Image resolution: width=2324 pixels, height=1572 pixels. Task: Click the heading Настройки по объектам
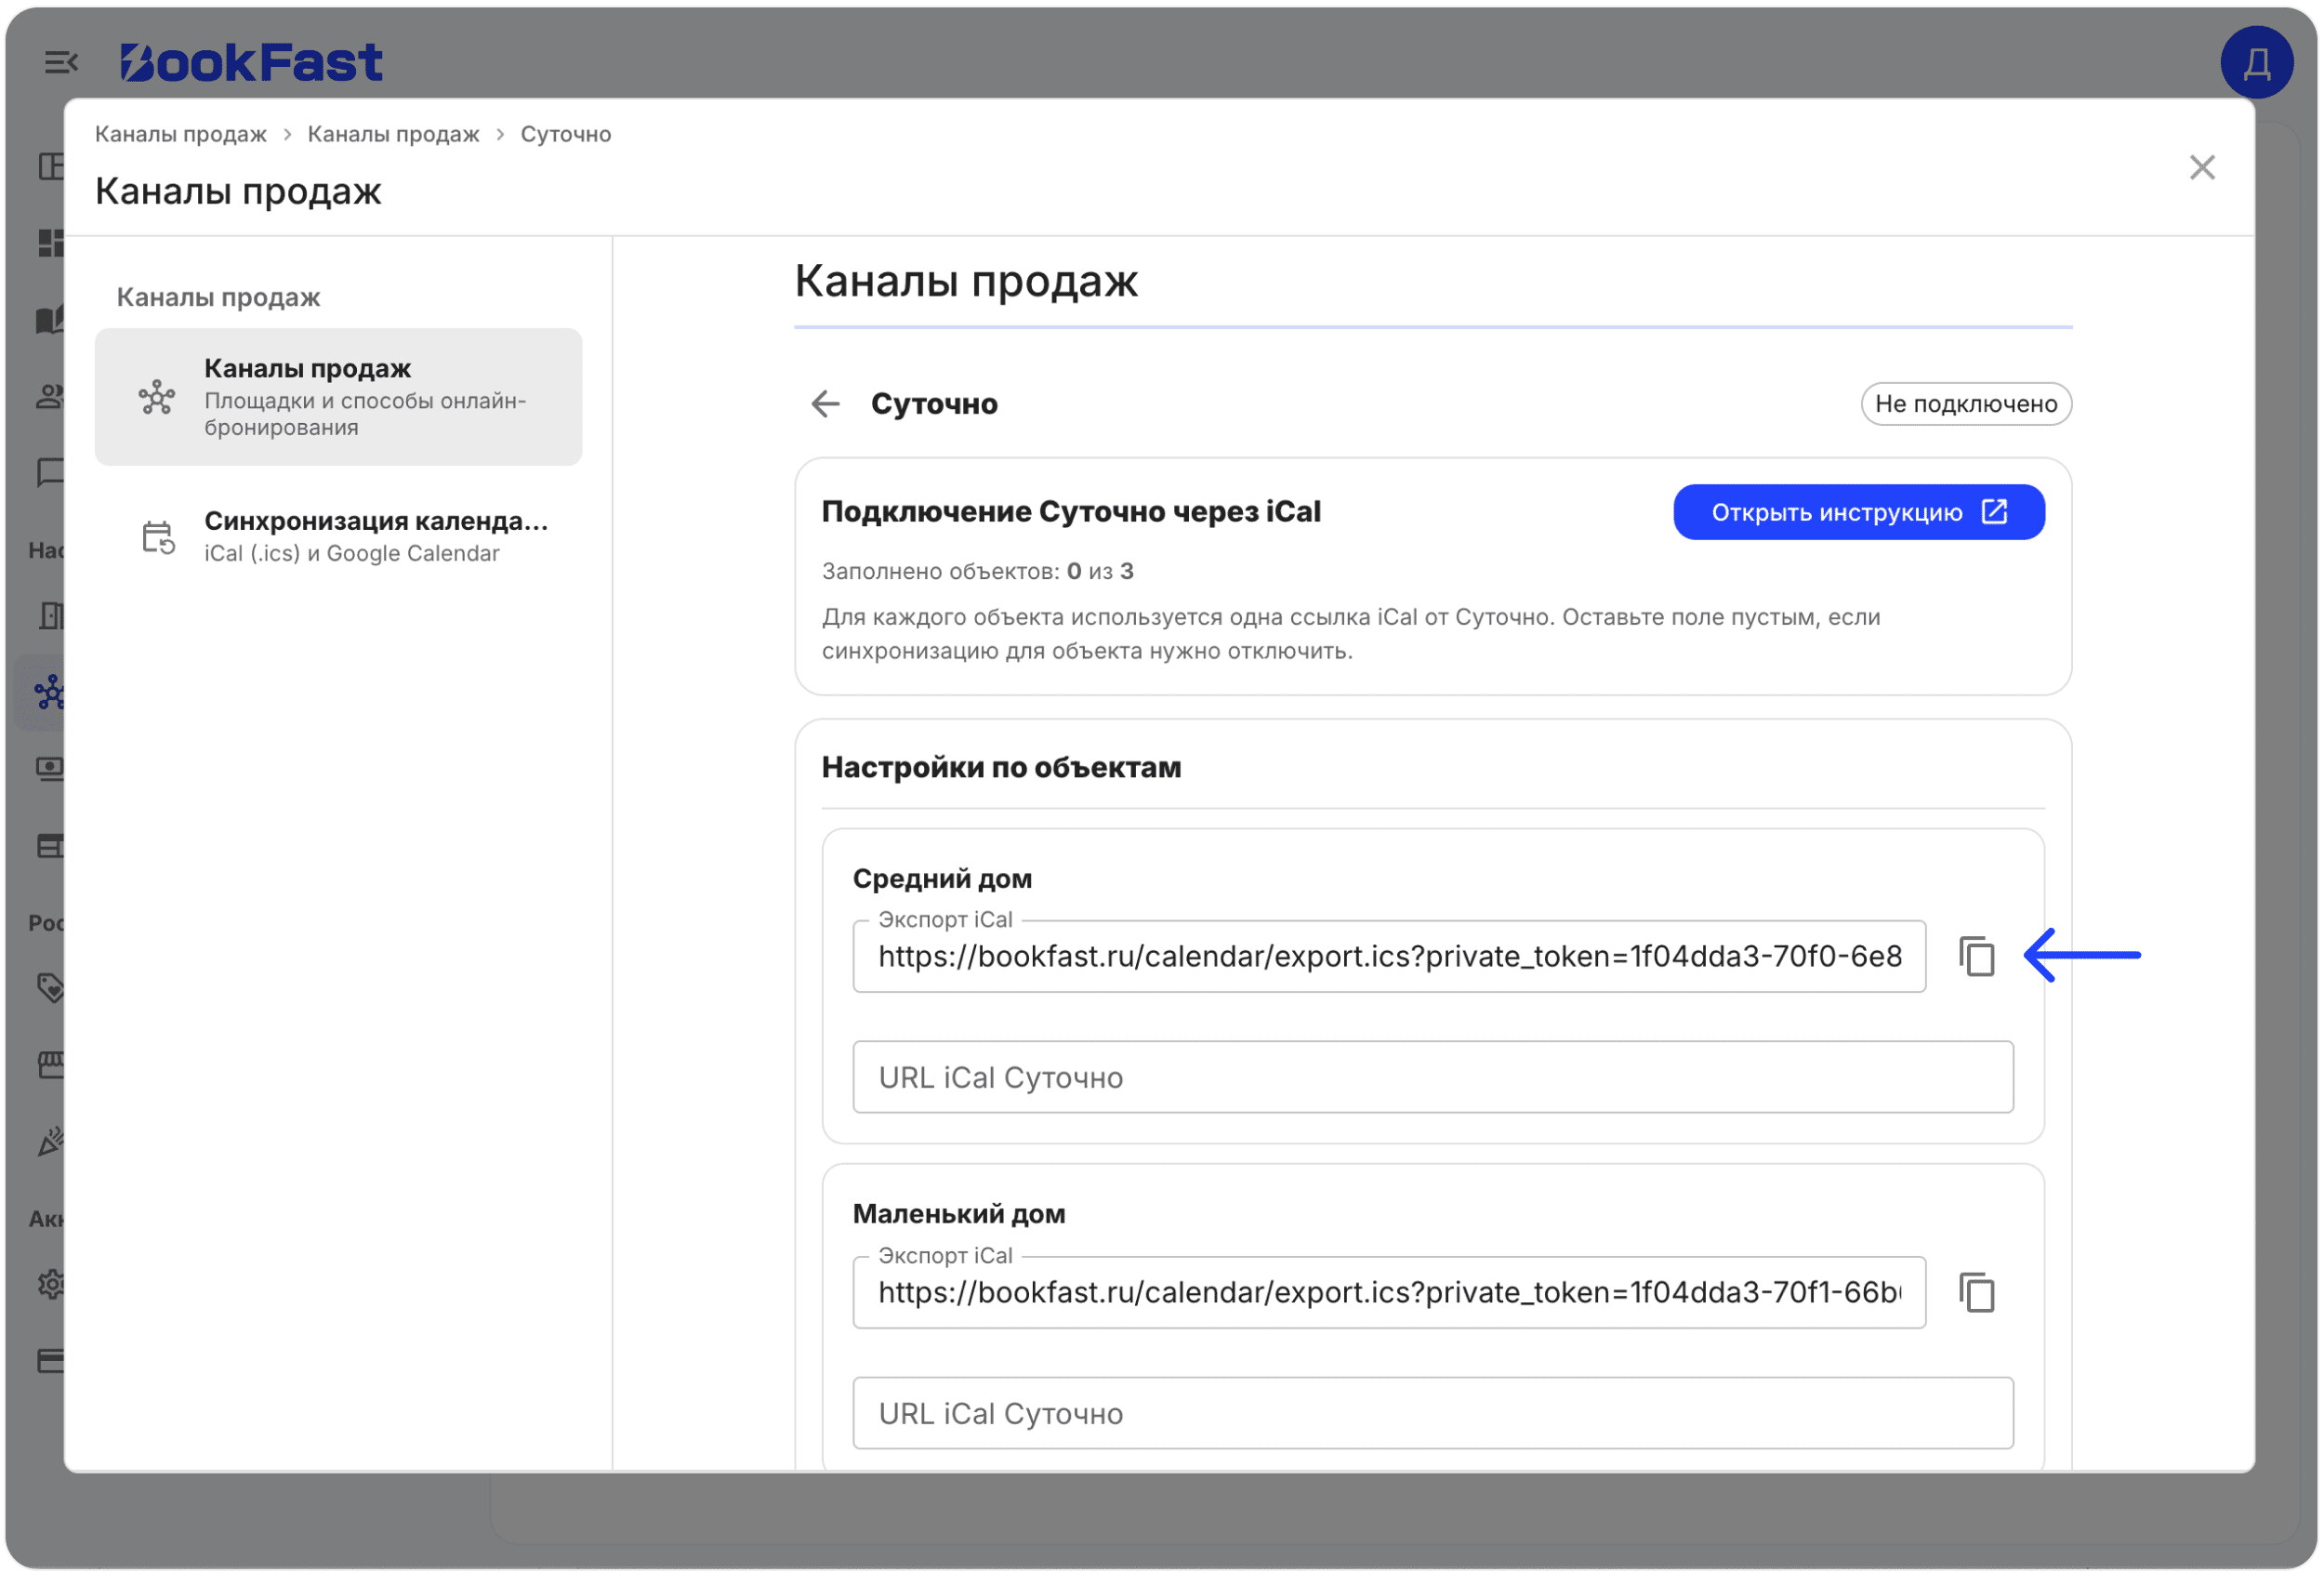pyautogui.click(x=1001, y=767)
